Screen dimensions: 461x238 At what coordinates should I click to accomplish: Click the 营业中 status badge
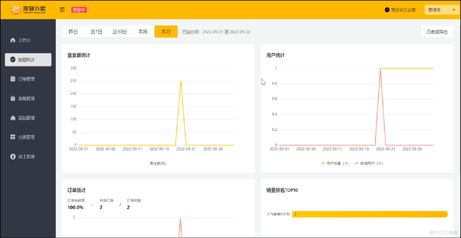tap(79, 9)
